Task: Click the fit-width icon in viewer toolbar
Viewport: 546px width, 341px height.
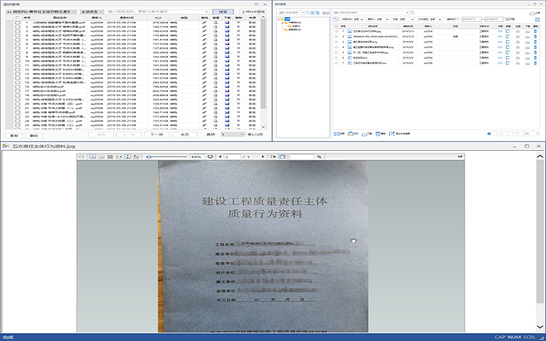Action: pyautogui.click(x=119, y=157)
